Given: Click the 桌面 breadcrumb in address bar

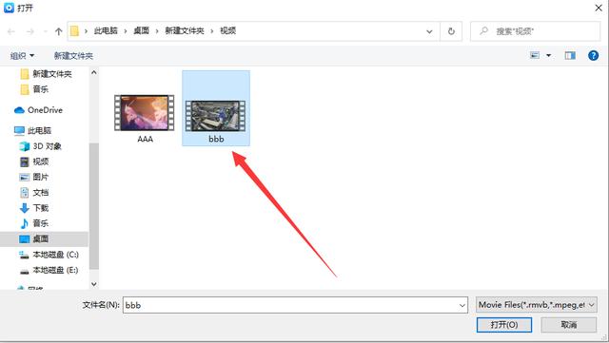Looking at the screenshot, I should tap(142, 31).
